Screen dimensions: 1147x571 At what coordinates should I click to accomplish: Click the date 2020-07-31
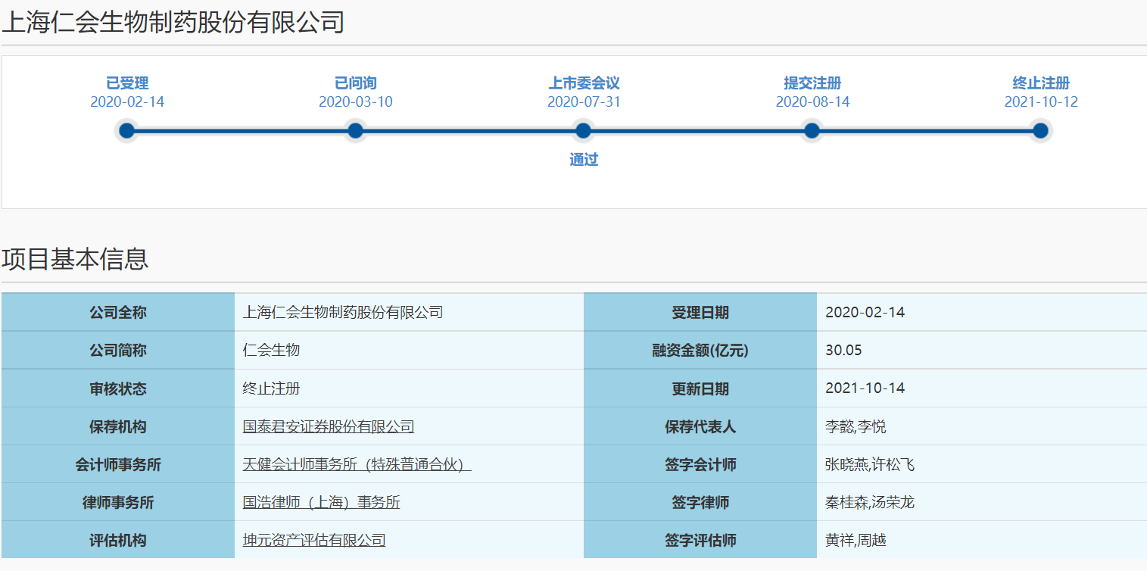(x=584, y=101)
